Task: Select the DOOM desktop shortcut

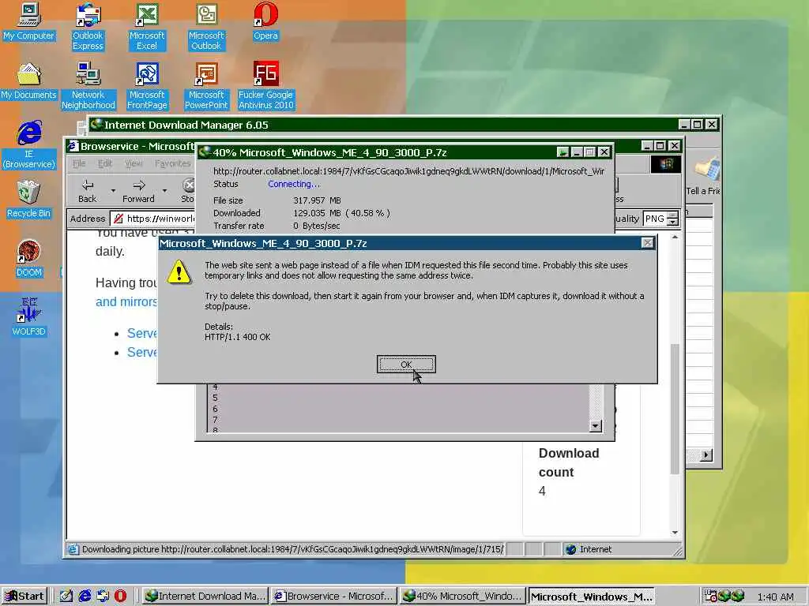Action: point(29,259)
